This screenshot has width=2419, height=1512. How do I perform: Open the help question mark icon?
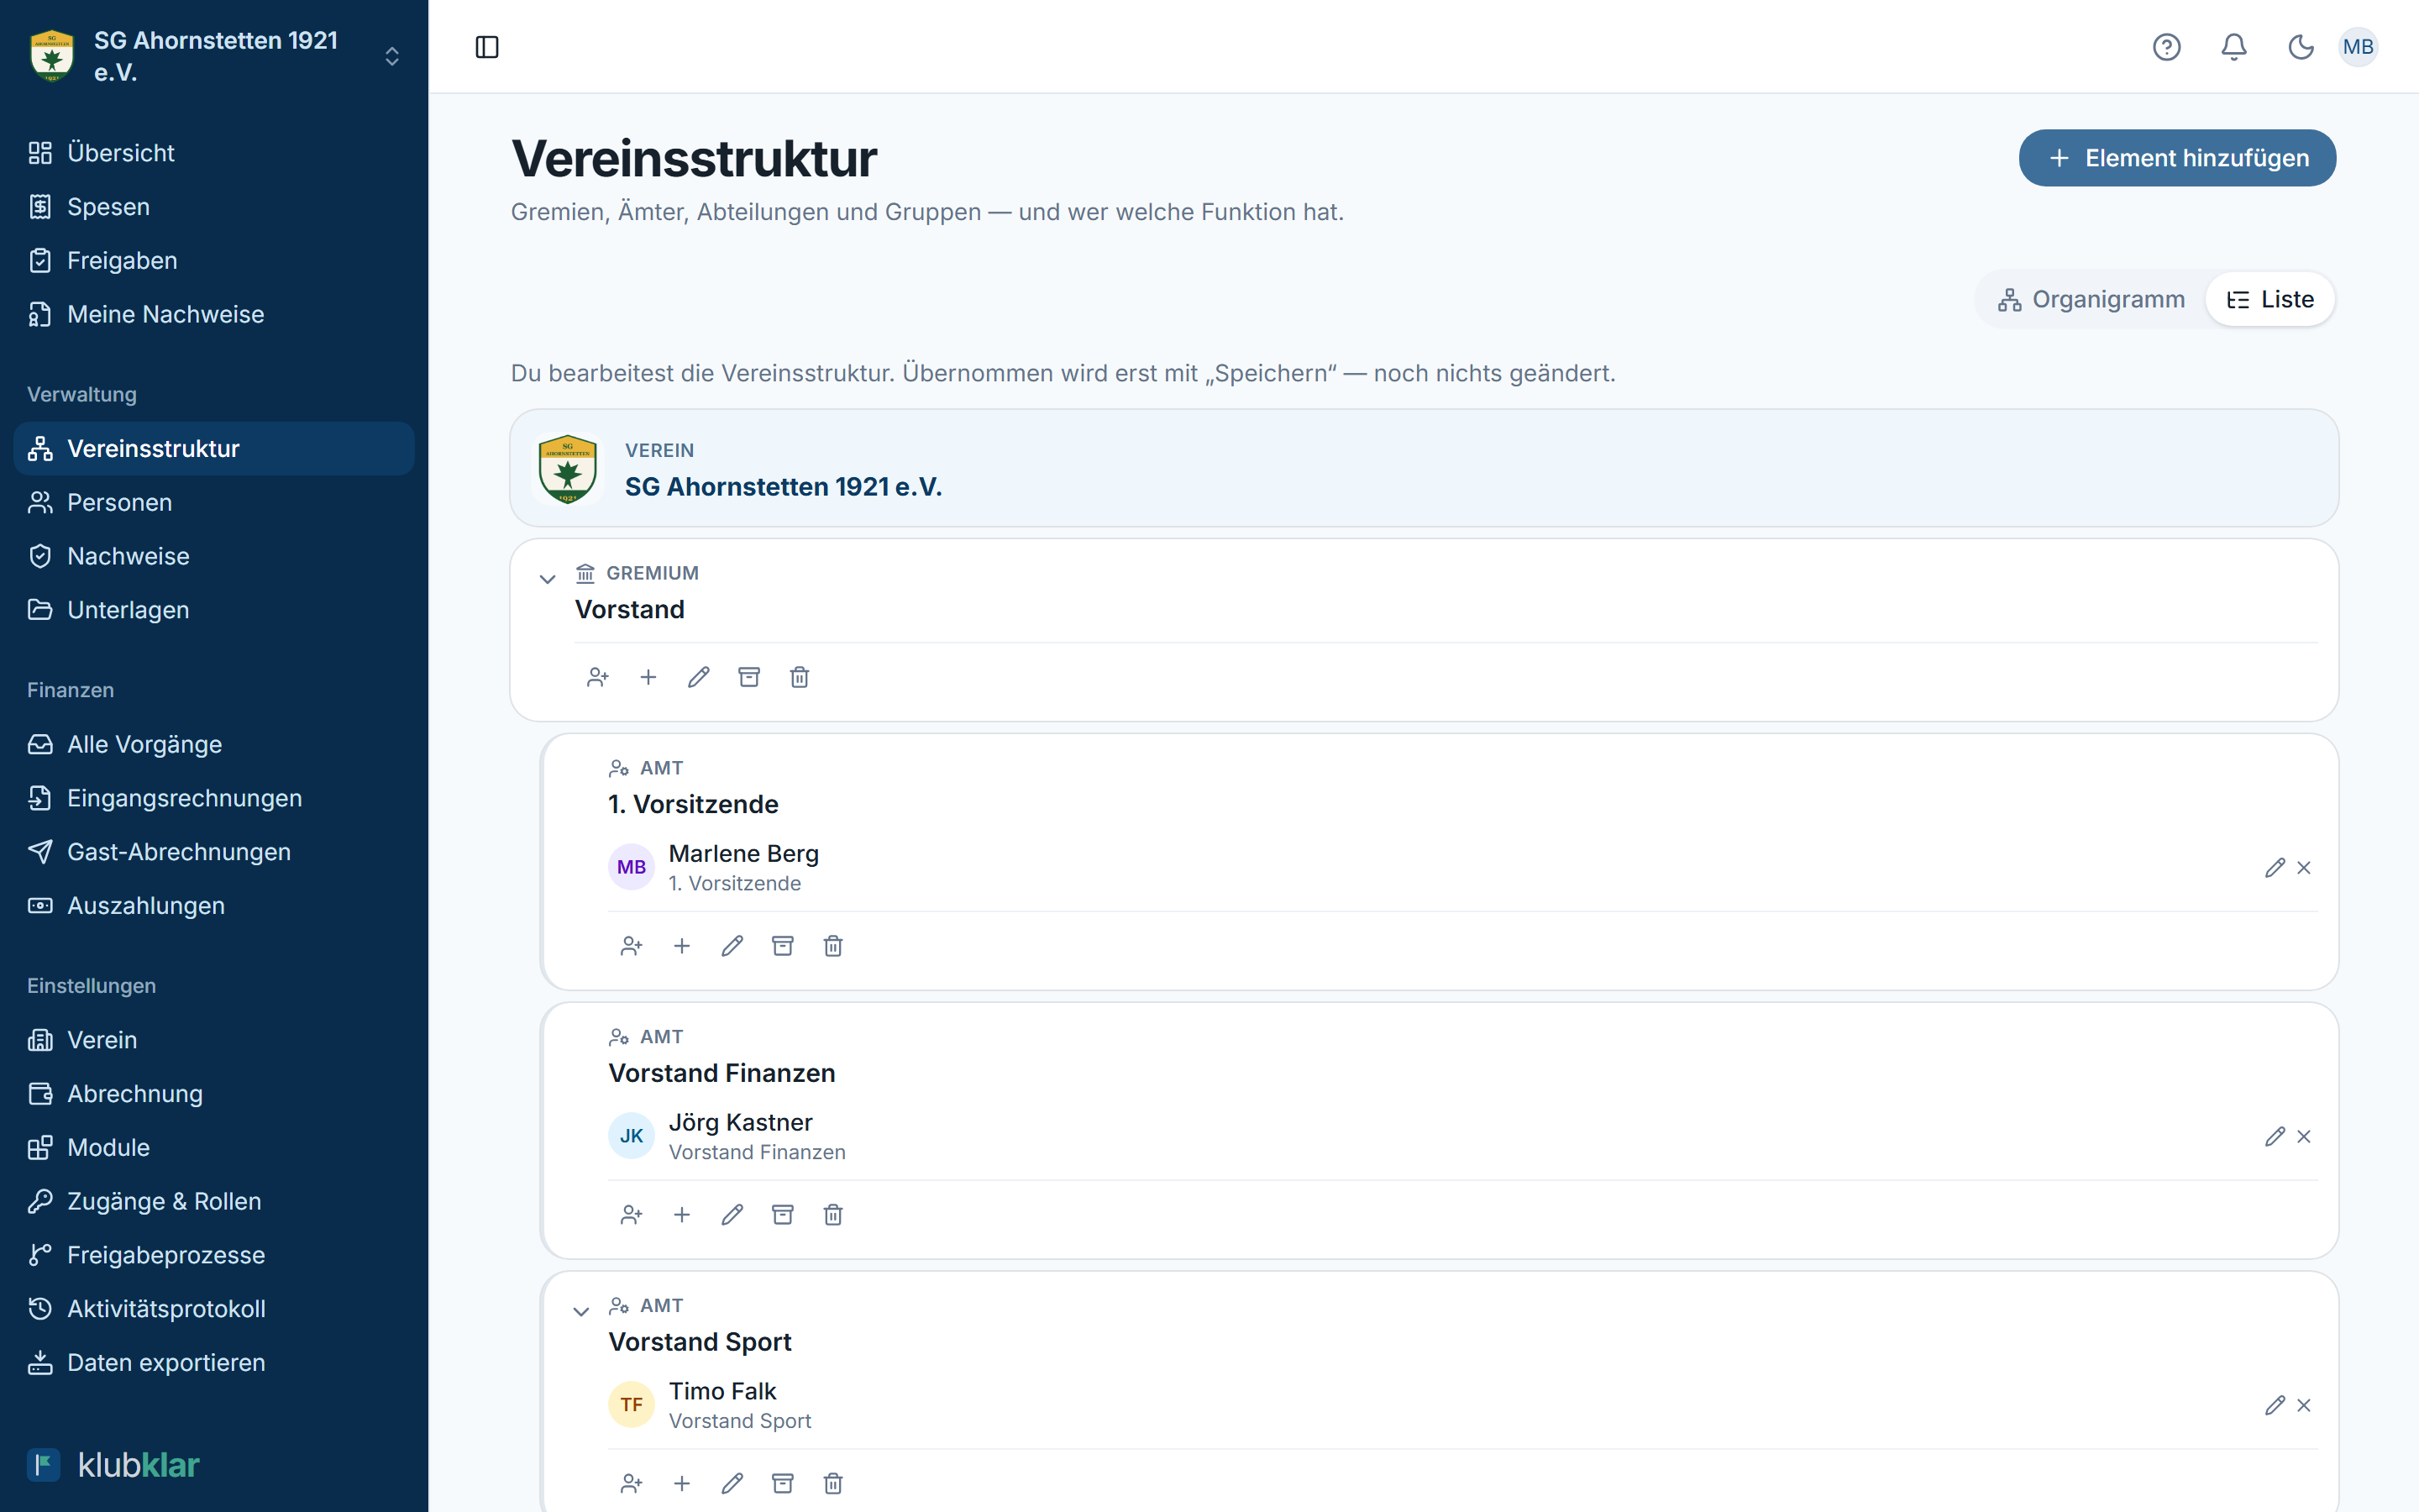tap(2166, 47)
